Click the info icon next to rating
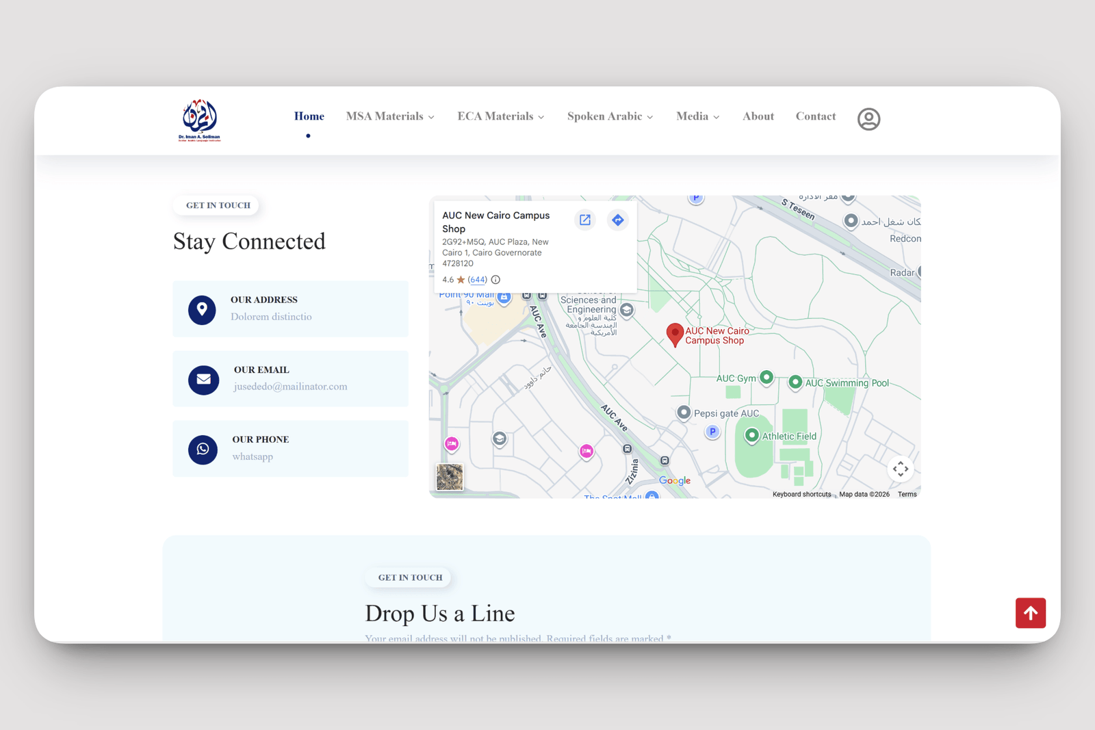1095x730 pixels. point(495,280)
